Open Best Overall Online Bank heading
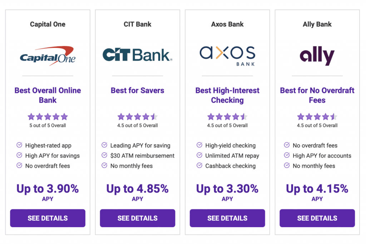Screen dimensions: 366x244 click(x=48, y=95)
